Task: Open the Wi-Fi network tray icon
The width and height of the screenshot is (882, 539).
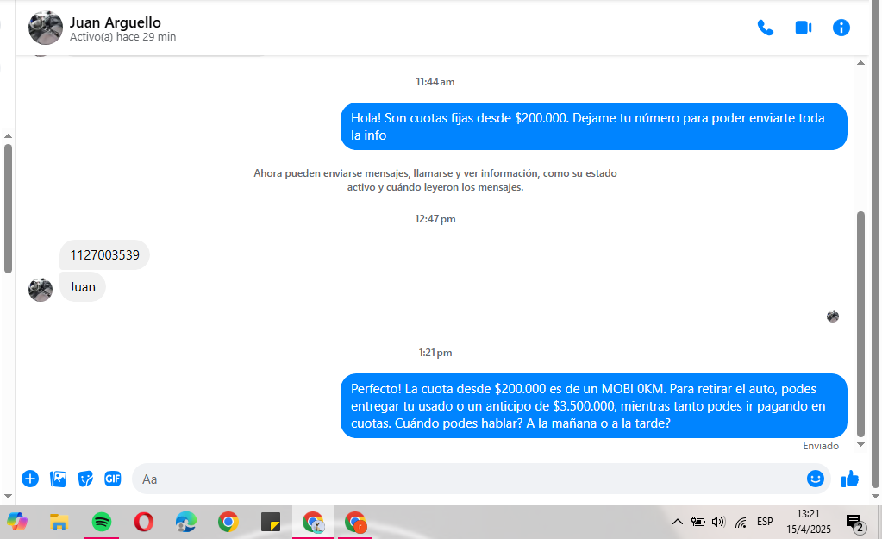Action: [x=741, y=522]
